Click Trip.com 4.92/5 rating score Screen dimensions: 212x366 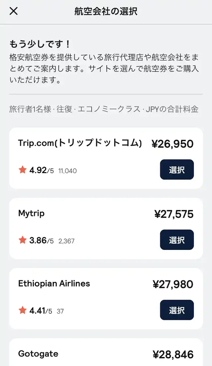coord(41,171)
